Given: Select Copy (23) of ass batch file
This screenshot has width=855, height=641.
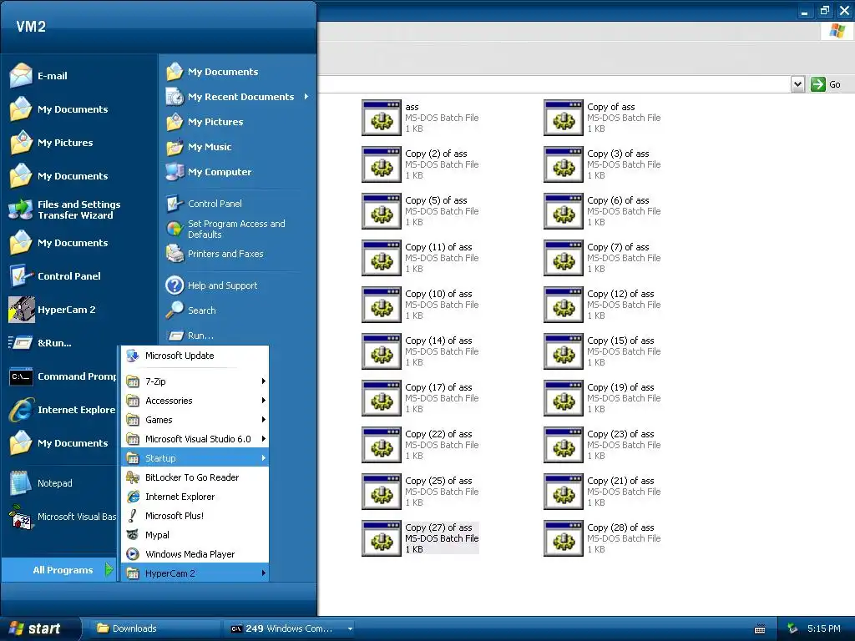Looking at the screenshot, I should 602,445.
